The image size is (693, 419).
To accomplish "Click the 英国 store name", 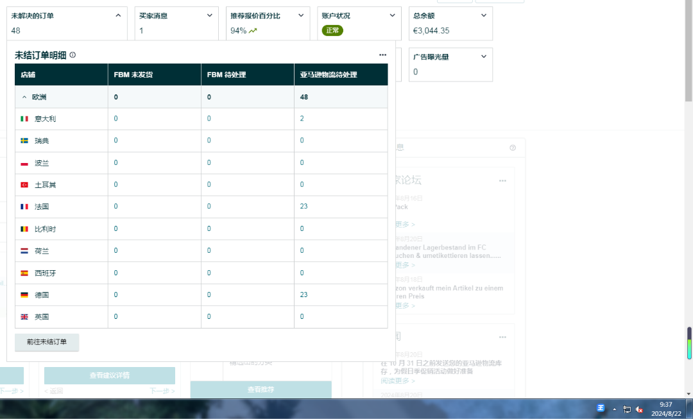I will [42, 317].
